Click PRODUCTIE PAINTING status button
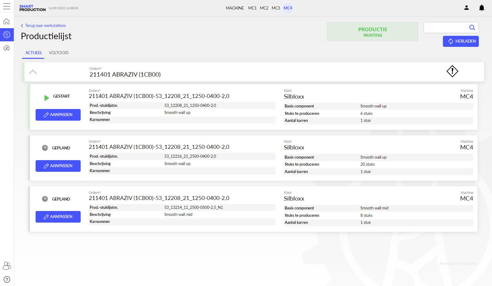 [x=372, y=32]
